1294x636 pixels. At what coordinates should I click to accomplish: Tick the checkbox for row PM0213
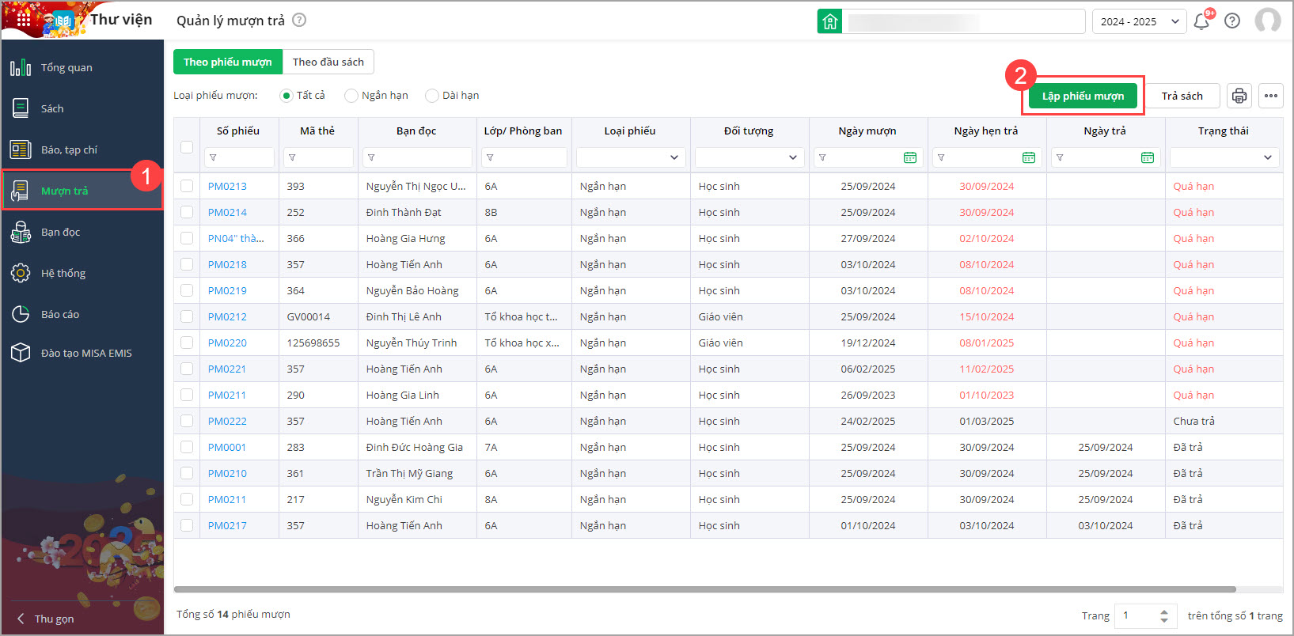point(187,186)
